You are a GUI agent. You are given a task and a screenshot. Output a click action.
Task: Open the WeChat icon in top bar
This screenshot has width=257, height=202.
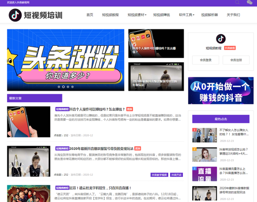click(x=250, y=2)
